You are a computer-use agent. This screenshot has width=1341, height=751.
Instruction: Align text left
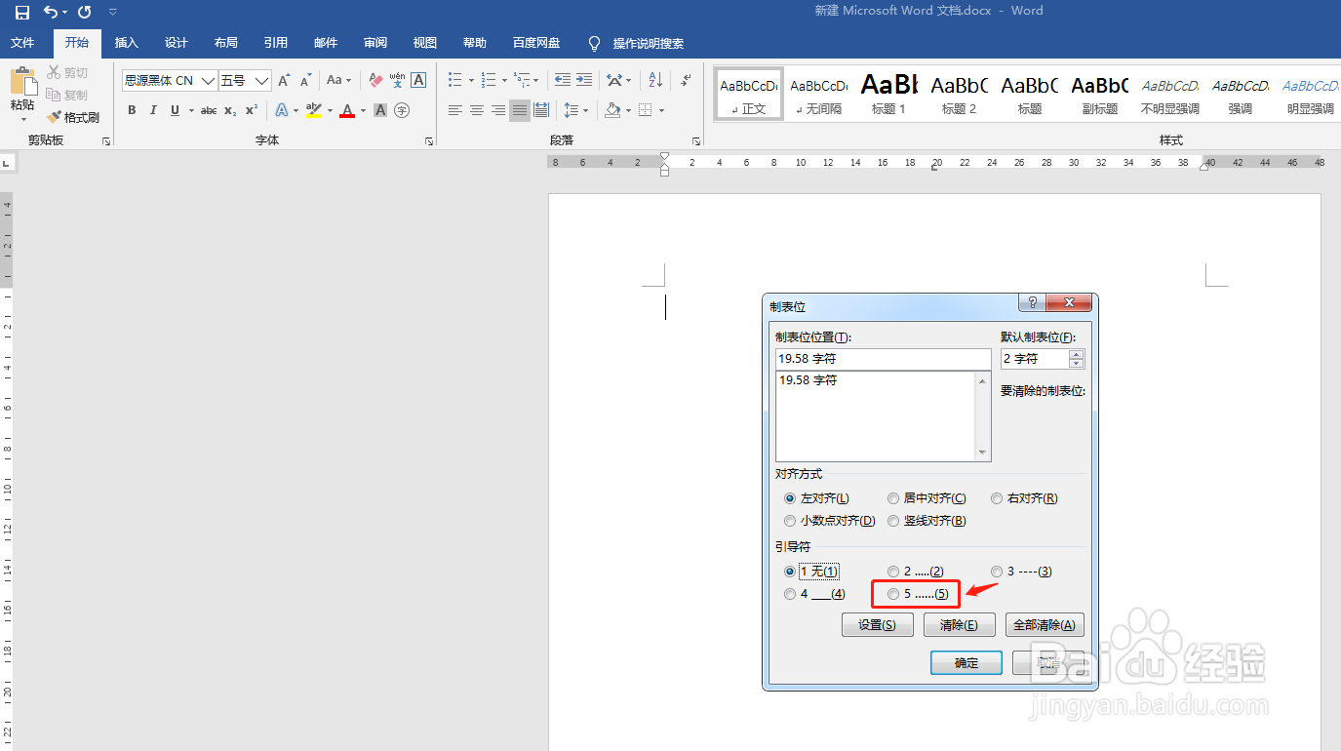pos(455,110)
